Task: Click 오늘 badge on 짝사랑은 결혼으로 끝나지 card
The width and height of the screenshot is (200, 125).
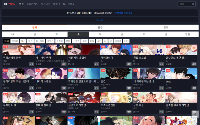Action: (x=70, y=70)
